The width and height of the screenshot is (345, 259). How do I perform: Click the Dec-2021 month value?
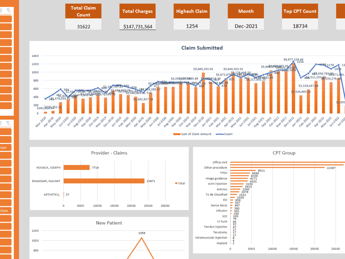click(246, 26)
